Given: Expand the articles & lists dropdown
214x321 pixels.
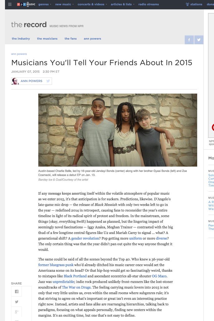Looking at the screenshot, I should click(122, 4).
